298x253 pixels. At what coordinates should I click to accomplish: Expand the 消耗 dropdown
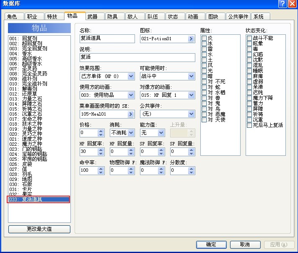tap(131, 133)
